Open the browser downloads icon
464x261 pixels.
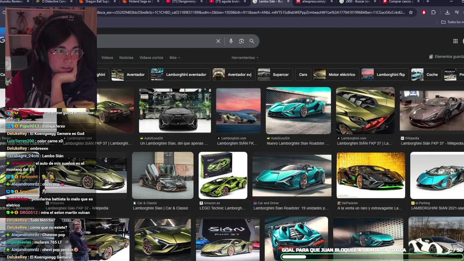pyautogui.click(x=447, y=12)
